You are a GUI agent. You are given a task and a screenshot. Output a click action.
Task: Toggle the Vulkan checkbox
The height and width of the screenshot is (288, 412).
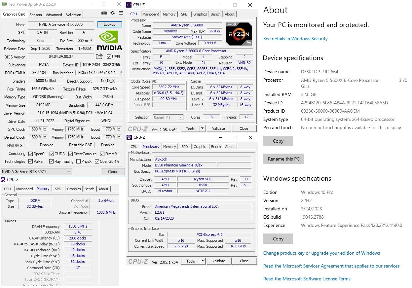coord(30,162)
